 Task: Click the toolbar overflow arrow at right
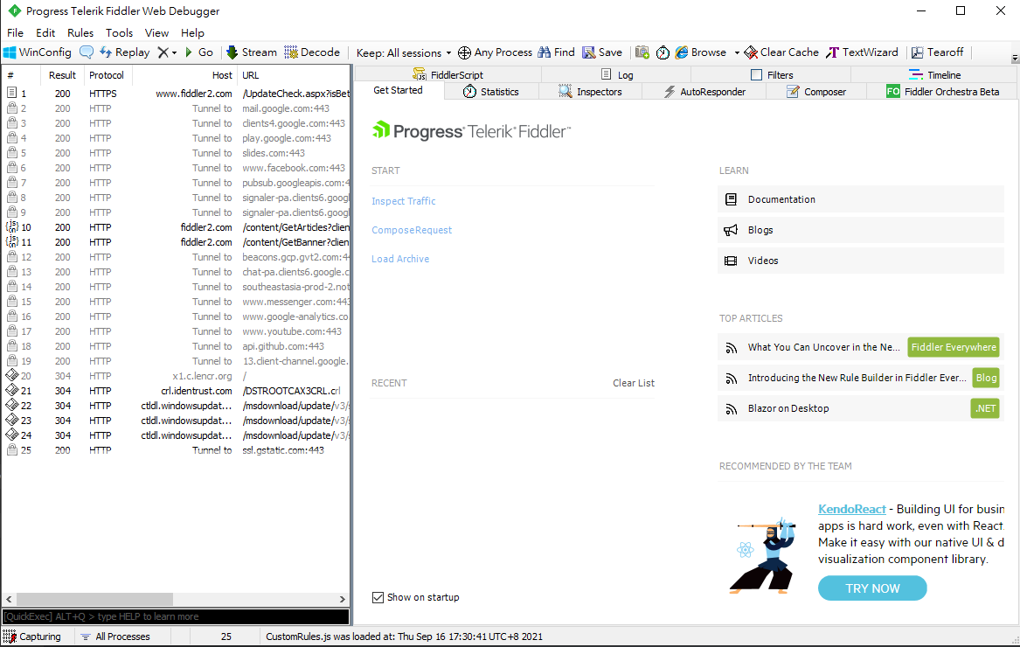pos(1015,59)
